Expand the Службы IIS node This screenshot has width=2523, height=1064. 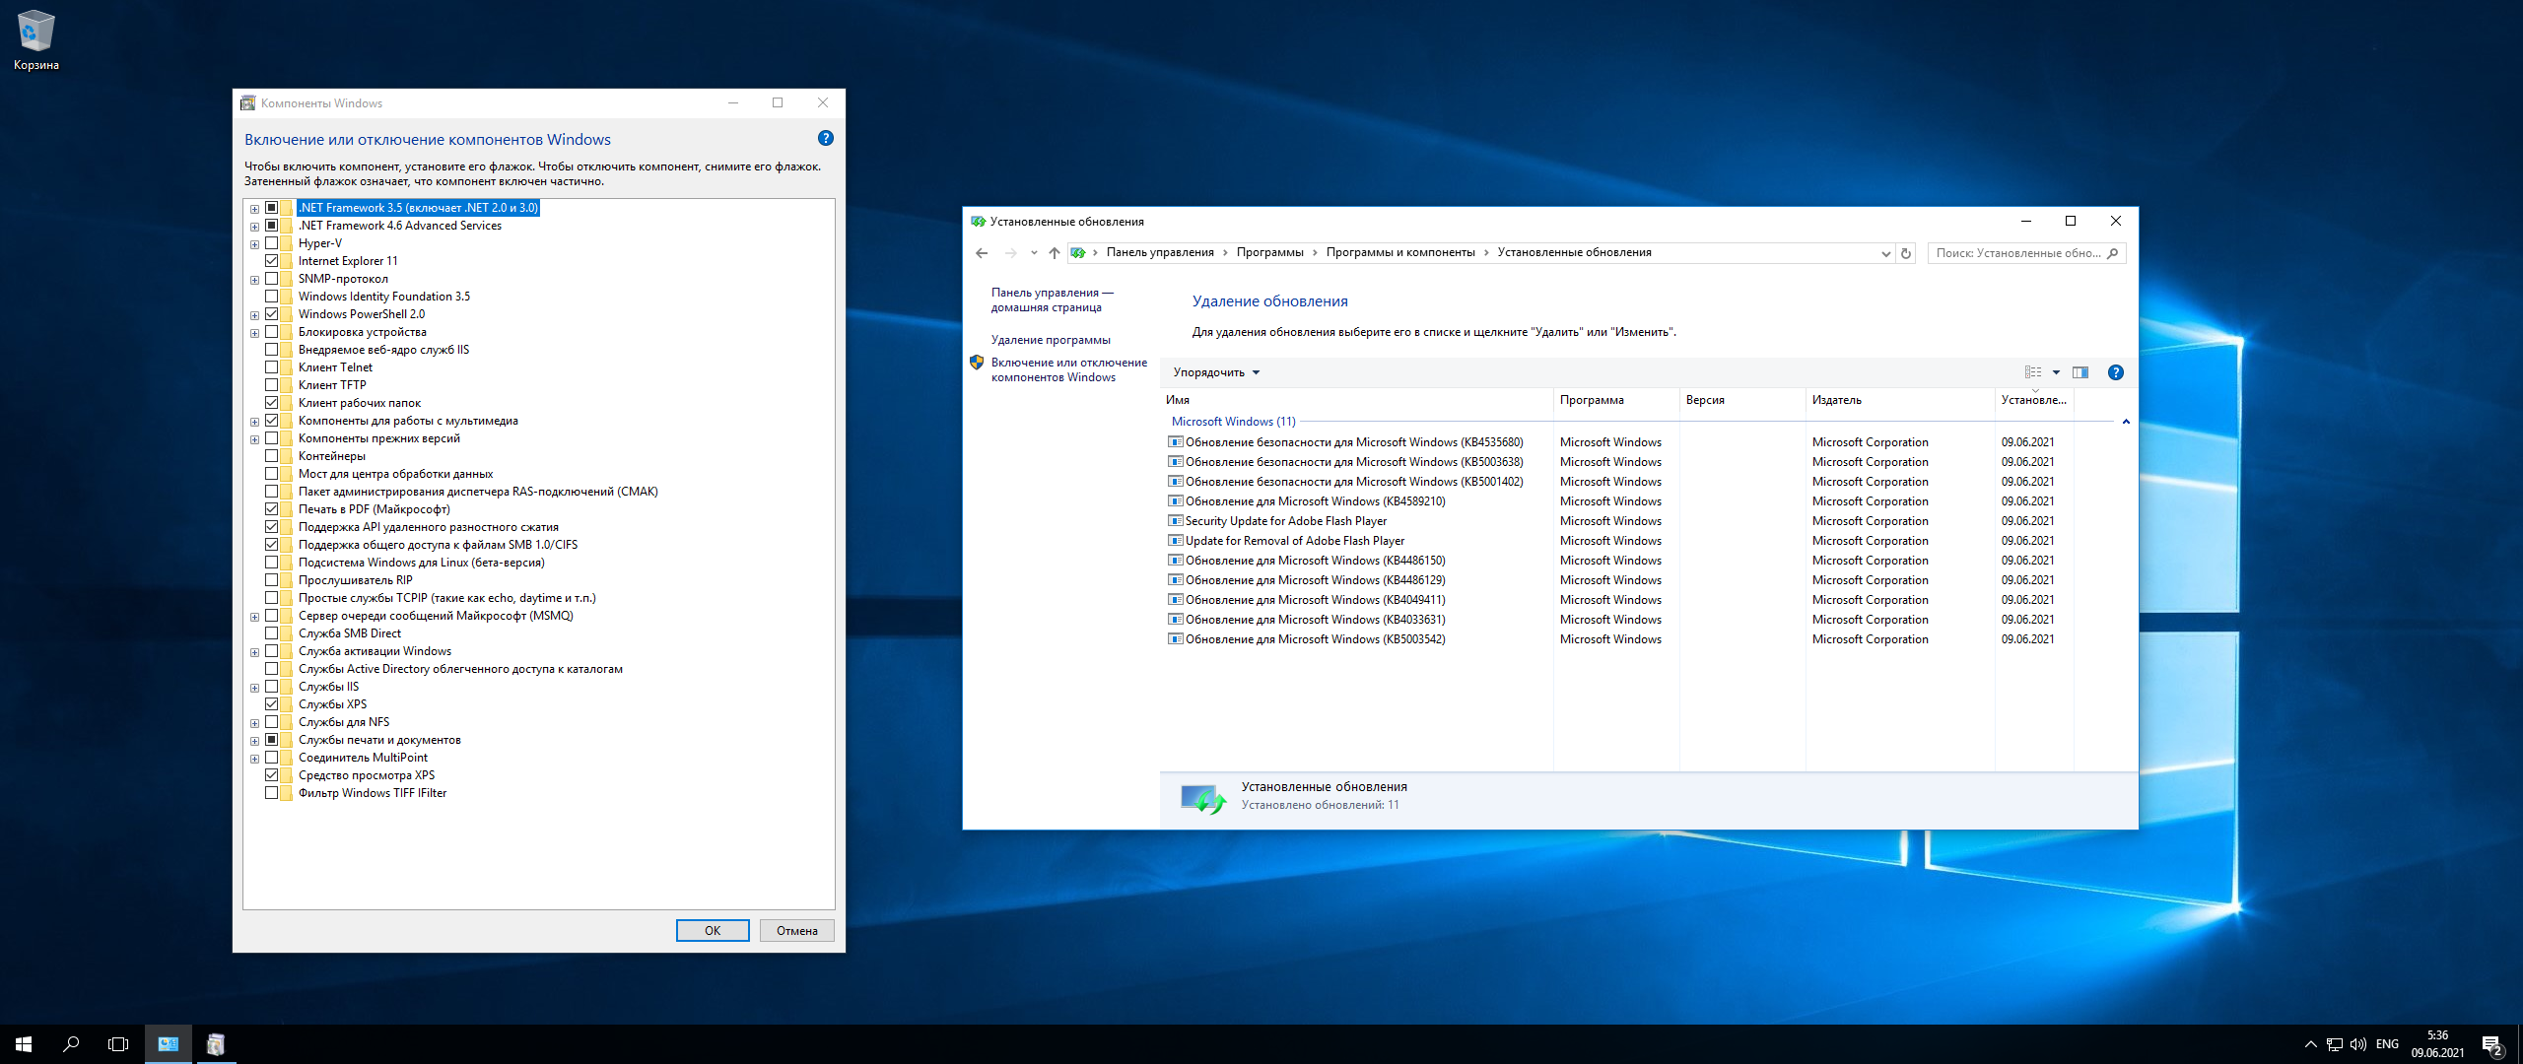254,688
